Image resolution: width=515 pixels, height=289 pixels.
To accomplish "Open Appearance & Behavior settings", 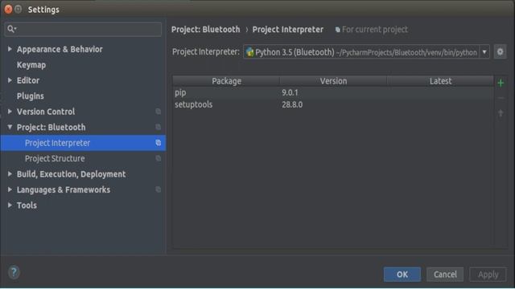I will [x=60, y=49].
